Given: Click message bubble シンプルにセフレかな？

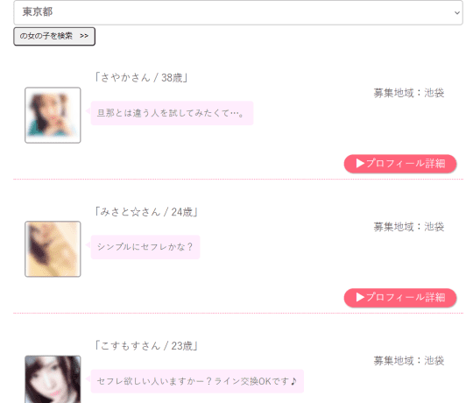Looking at the screenshot, I should pos(145,247).
